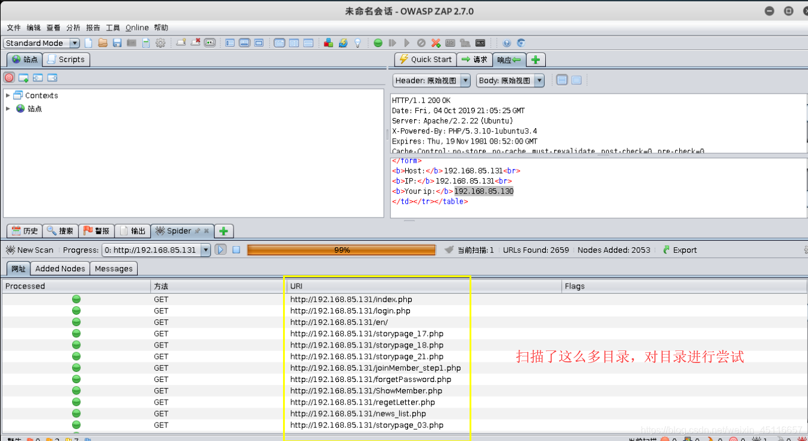The width and height of the screenshot is (808, 441).
Task: Click the expand Sites tabs layout icon
Action: click(230, 43)
